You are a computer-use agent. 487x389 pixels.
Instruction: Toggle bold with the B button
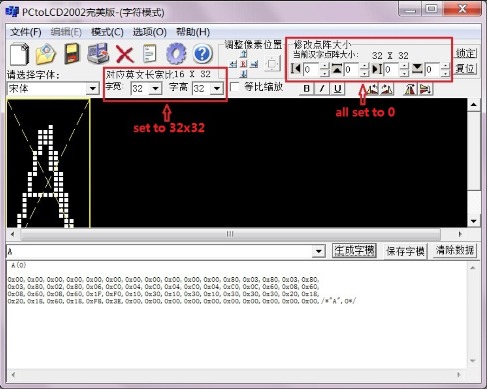coord(306,88)
